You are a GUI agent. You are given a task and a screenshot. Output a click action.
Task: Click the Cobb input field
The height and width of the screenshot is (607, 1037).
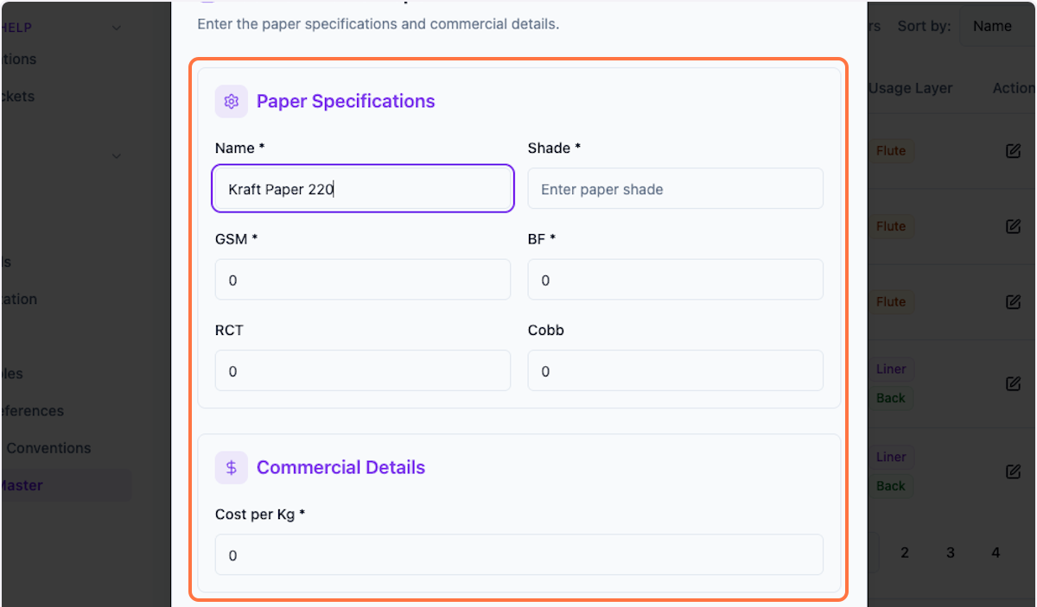point(675,370)
